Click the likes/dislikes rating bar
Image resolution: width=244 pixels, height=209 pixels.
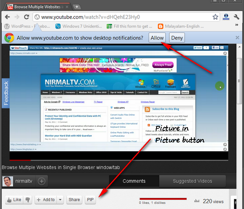coord(163,199)
